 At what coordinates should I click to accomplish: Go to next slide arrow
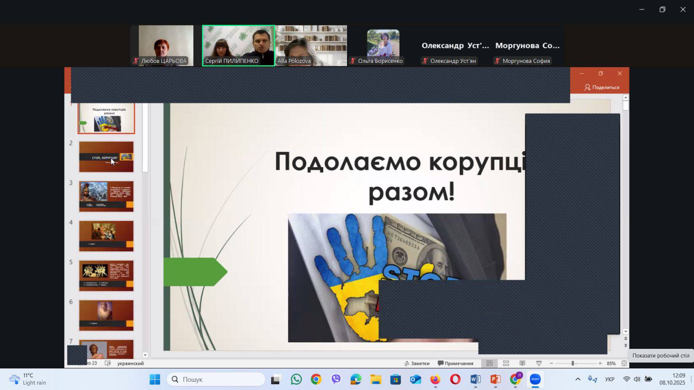pos(625,345)
